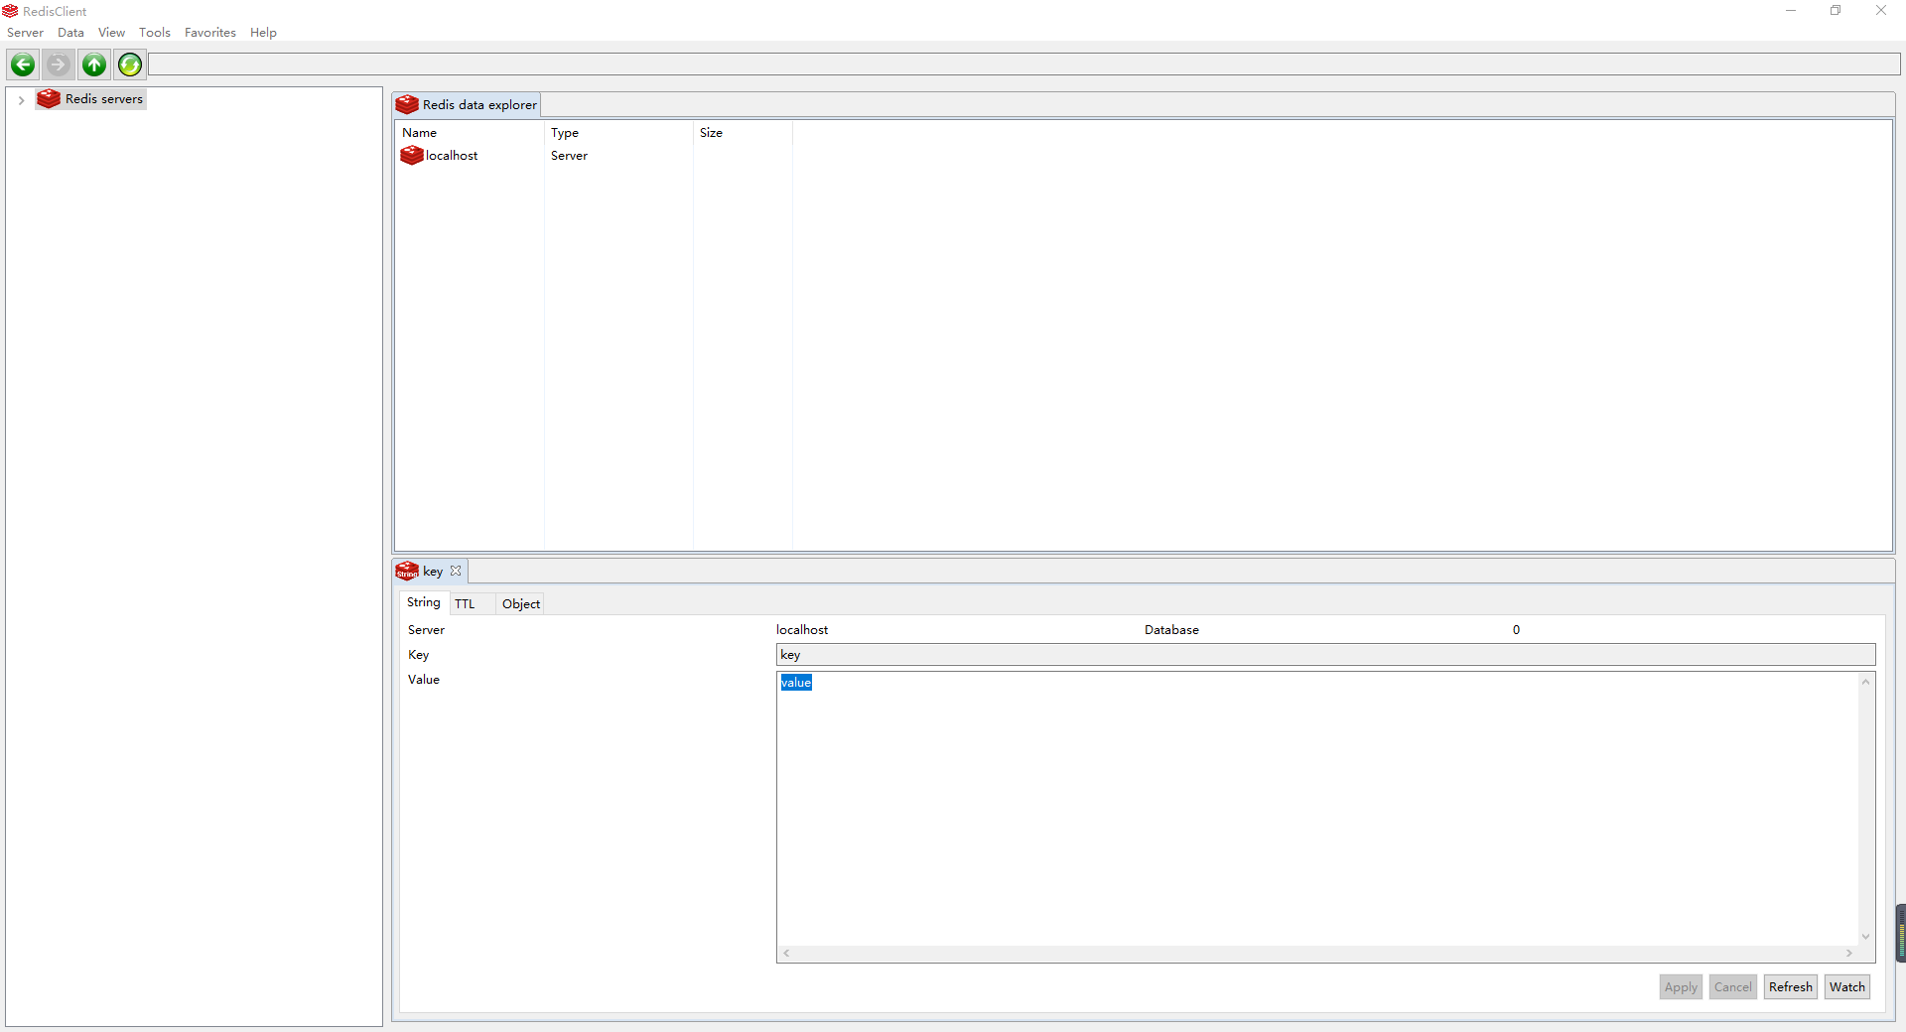Switch to the String tab
This screenshot has width=1906, height=1032.
point(424,602)
